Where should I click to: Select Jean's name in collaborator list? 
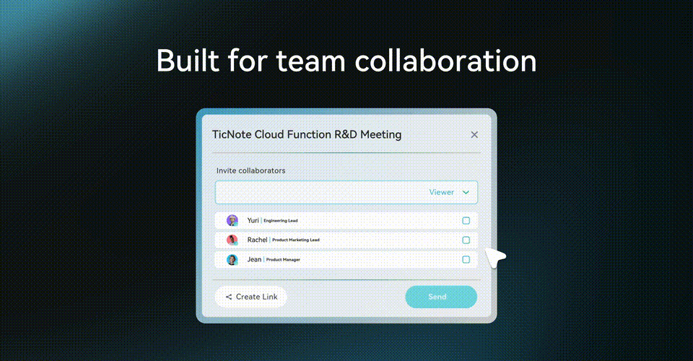tap(254, 259)
